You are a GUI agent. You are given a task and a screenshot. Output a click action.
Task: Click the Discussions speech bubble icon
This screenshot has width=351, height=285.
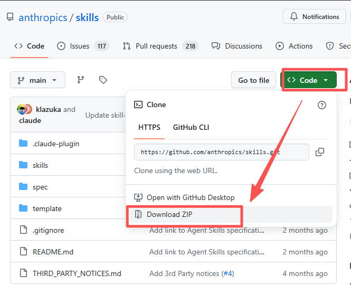pyautogui.click(x=216, y=46)
